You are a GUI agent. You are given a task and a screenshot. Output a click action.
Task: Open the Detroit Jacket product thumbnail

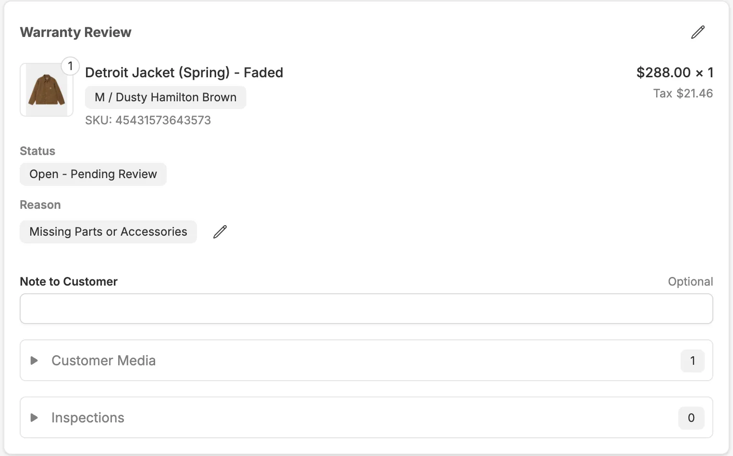pyautogui.click(x=46, y=90)
